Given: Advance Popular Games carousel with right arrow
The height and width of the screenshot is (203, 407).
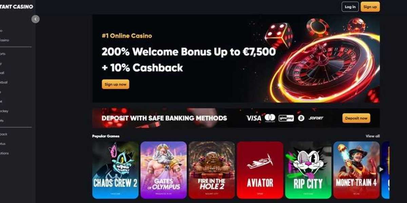Looking at the screenshot, I should click(381, 169).
